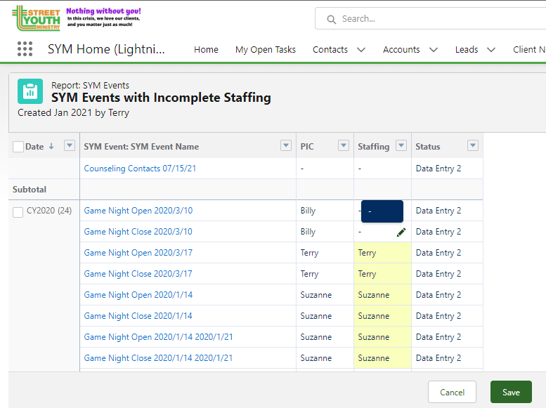Click the Date column sort arrow
The height and width of the screenshot is (408, 546).
[x=50, y=147]
